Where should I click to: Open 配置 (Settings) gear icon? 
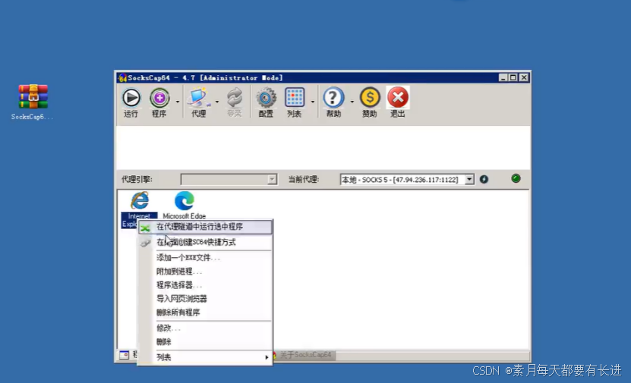click(266, 98)
